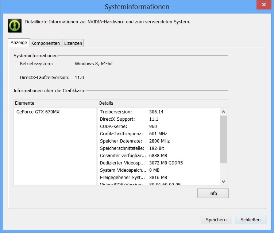Click the 2800 MHz value

point(159,141)
